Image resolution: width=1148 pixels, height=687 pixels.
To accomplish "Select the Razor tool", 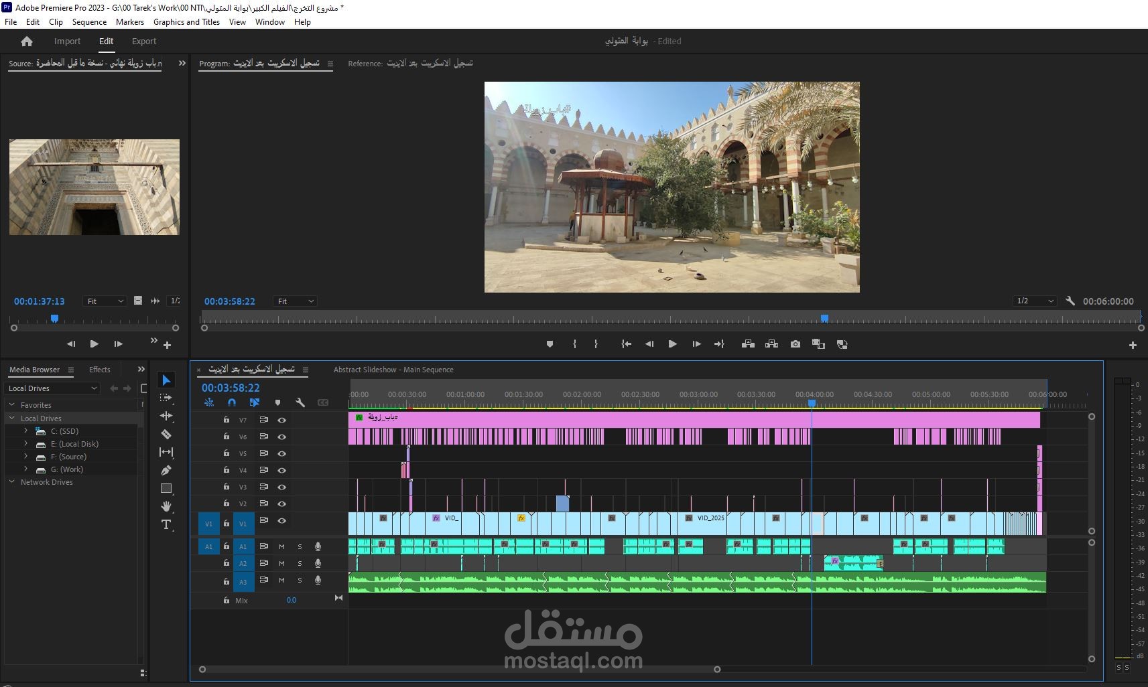I will click(x=166, y=434).
